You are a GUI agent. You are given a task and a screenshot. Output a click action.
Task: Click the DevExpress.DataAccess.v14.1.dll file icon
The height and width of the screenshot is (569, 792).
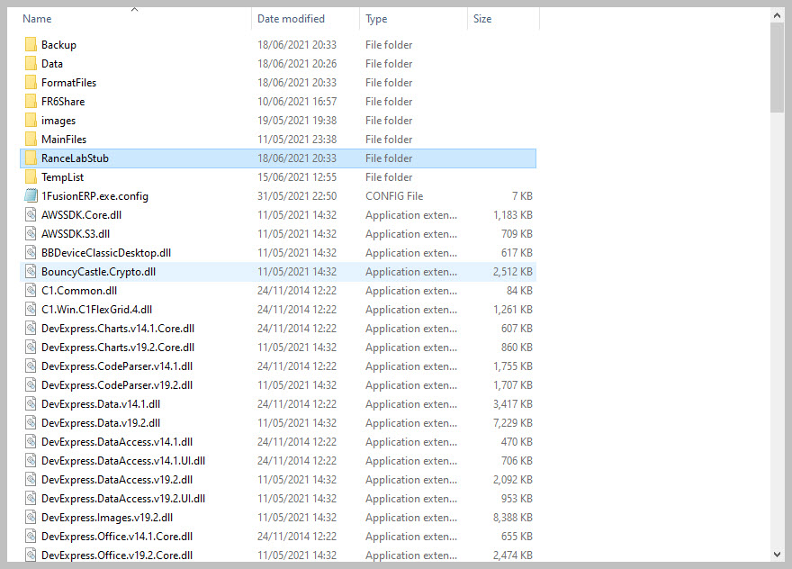click(31, 442)
